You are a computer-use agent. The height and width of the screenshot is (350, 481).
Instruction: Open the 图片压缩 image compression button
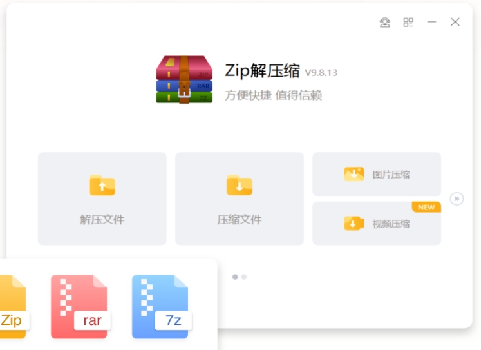point(377,174)
